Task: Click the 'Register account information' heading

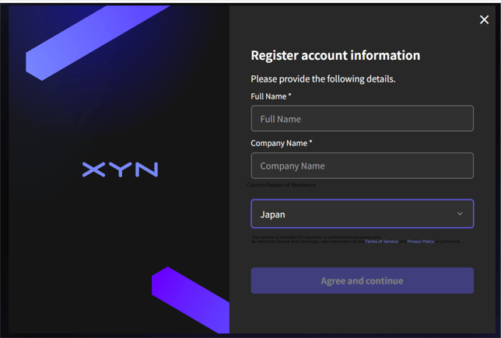Action: (335, 55)
